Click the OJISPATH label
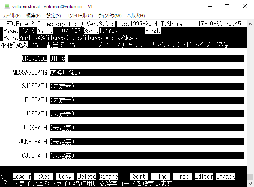This screenshot has width=254, height=187. 34,155
